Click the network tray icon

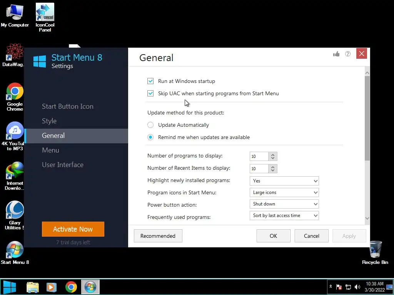[348, 287]
